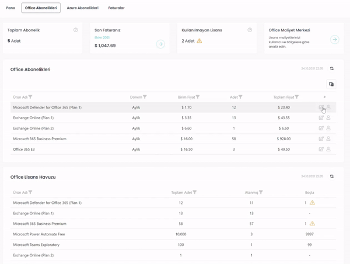350x264 pixels.
Task: Open the Pano tab
Action: (x=10, y=8)
